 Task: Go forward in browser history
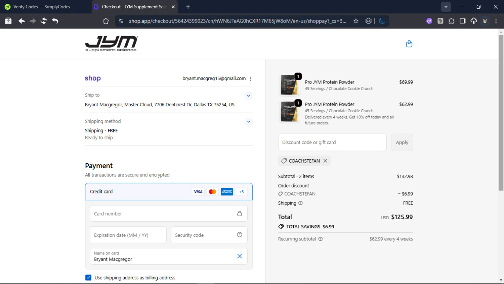click(33, 21)
